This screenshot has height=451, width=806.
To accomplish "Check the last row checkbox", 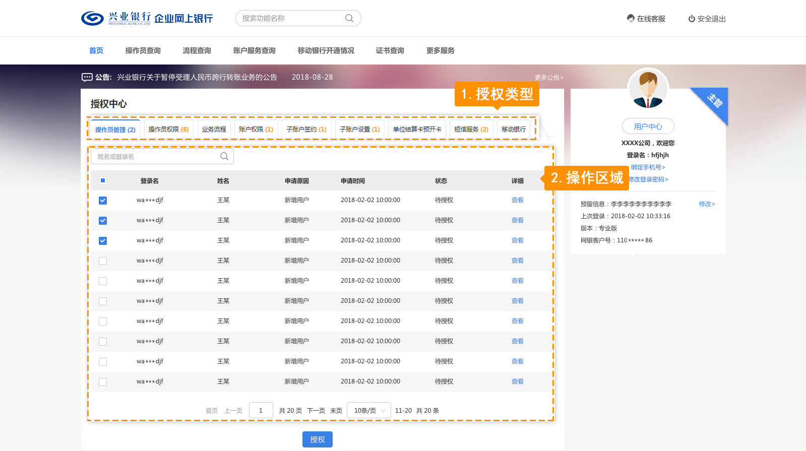I will click(x=103, y=381).
